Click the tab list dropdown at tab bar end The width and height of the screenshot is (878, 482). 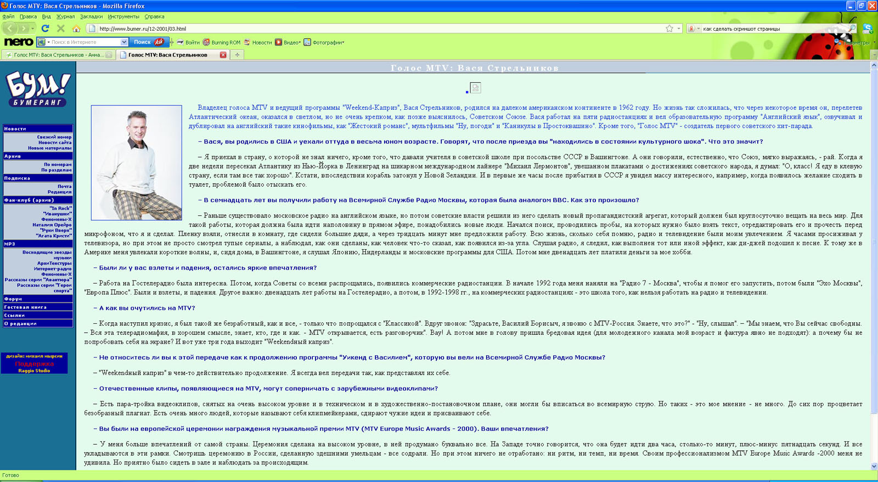pyautogui.click(x=874, y=55)
